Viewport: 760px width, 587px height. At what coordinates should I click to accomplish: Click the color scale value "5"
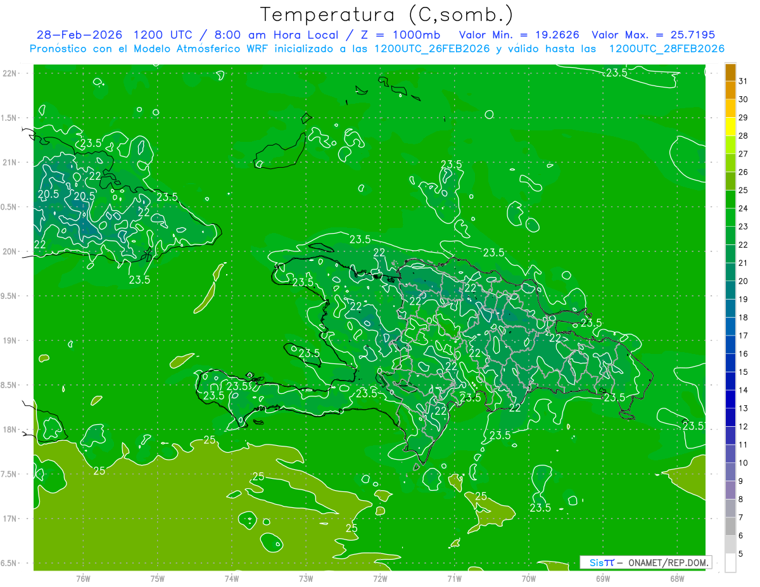point(741,553)
